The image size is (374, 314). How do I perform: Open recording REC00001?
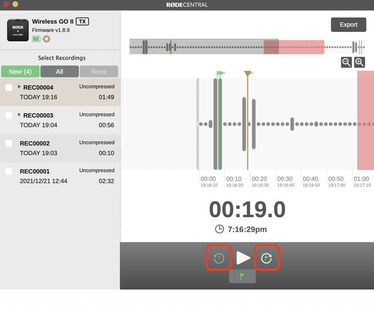coord(60,176)
